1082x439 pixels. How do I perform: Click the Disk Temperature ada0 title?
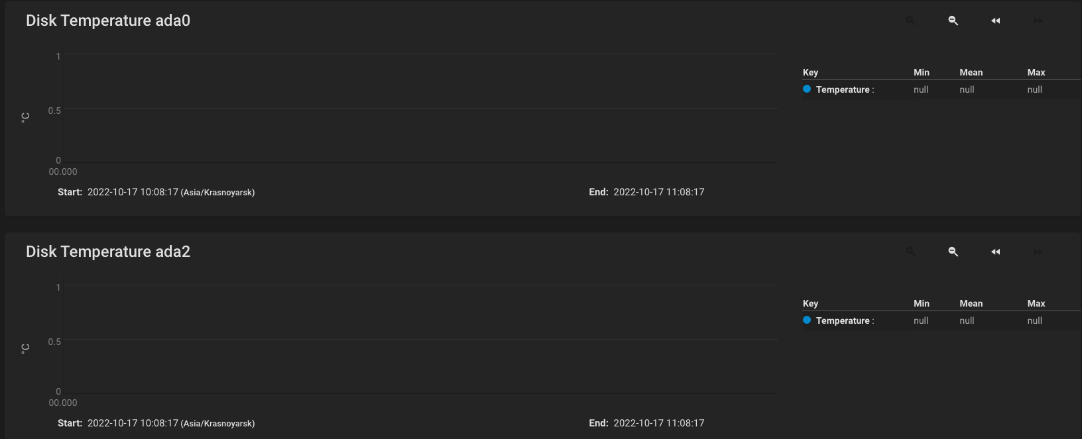108,21
